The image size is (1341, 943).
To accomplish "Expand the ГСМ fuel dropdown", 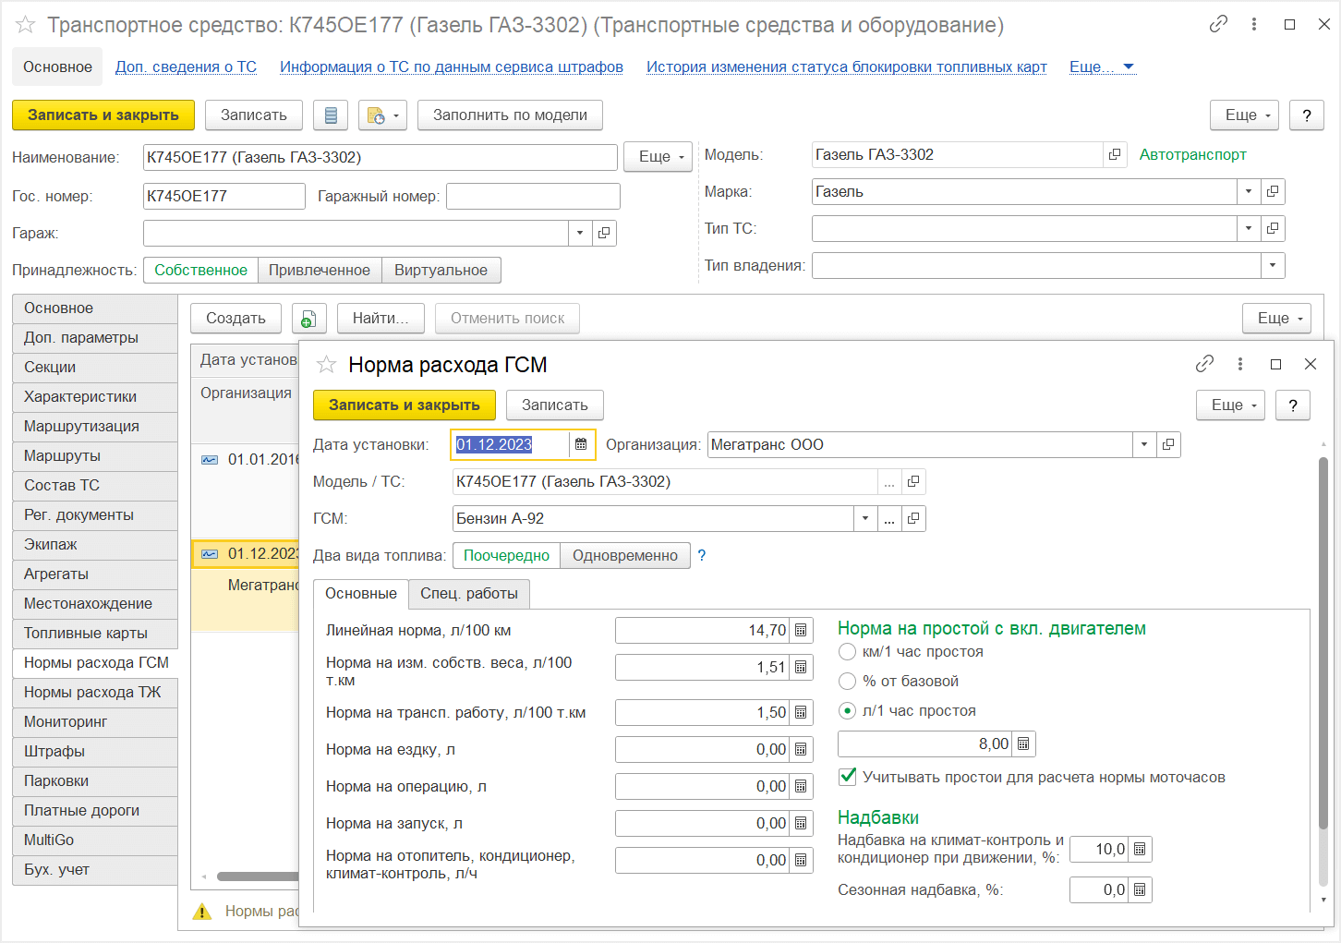I will tap(865, 518).
